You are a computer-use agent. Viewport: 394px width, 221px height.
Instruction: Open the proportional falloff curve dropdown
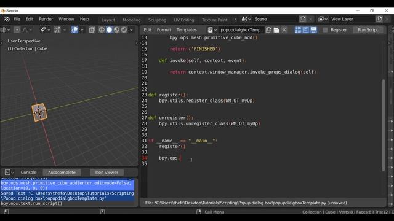point(27,30)
